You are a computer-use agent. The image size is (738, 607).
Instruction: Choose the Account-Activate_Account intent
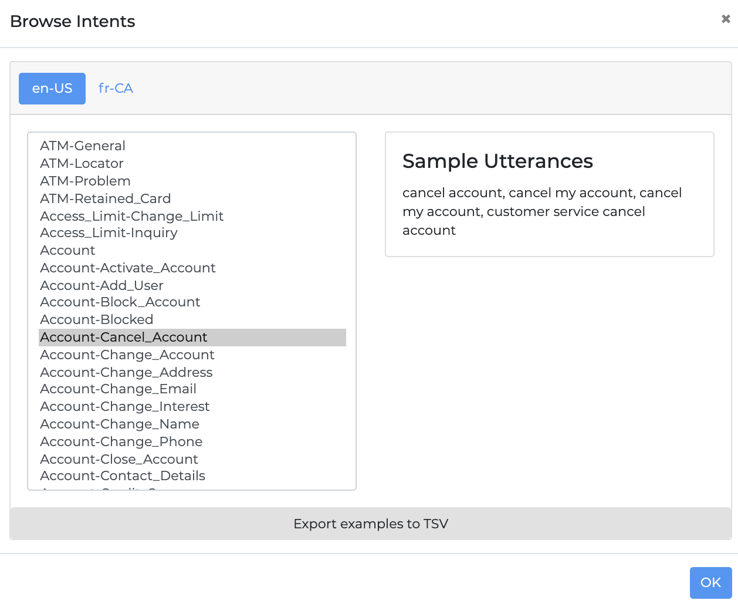[x=127, y=268]
